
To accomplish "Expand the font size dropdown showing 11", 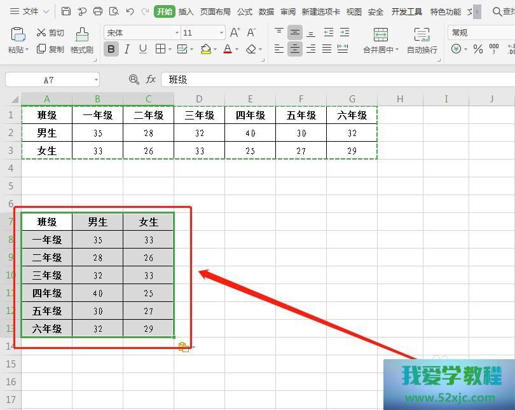I will 221,32.
